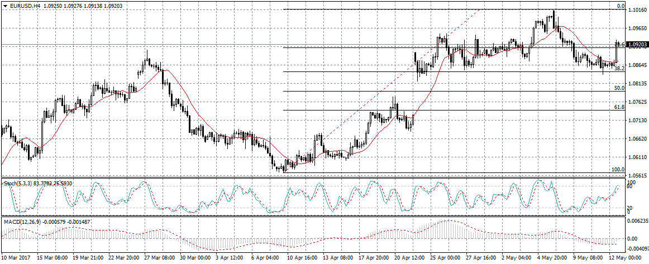The image size is (649, 264).
Task: Select the Fibonacci 50.0 level label
Action: click(x=619, y=88)
